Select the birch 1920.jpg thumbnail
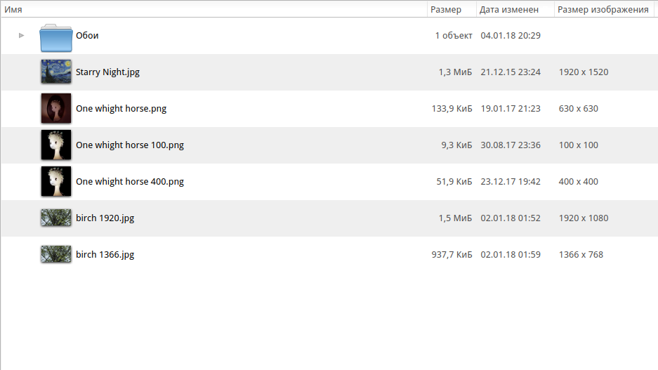658x370 pixels. click(56, 218)
